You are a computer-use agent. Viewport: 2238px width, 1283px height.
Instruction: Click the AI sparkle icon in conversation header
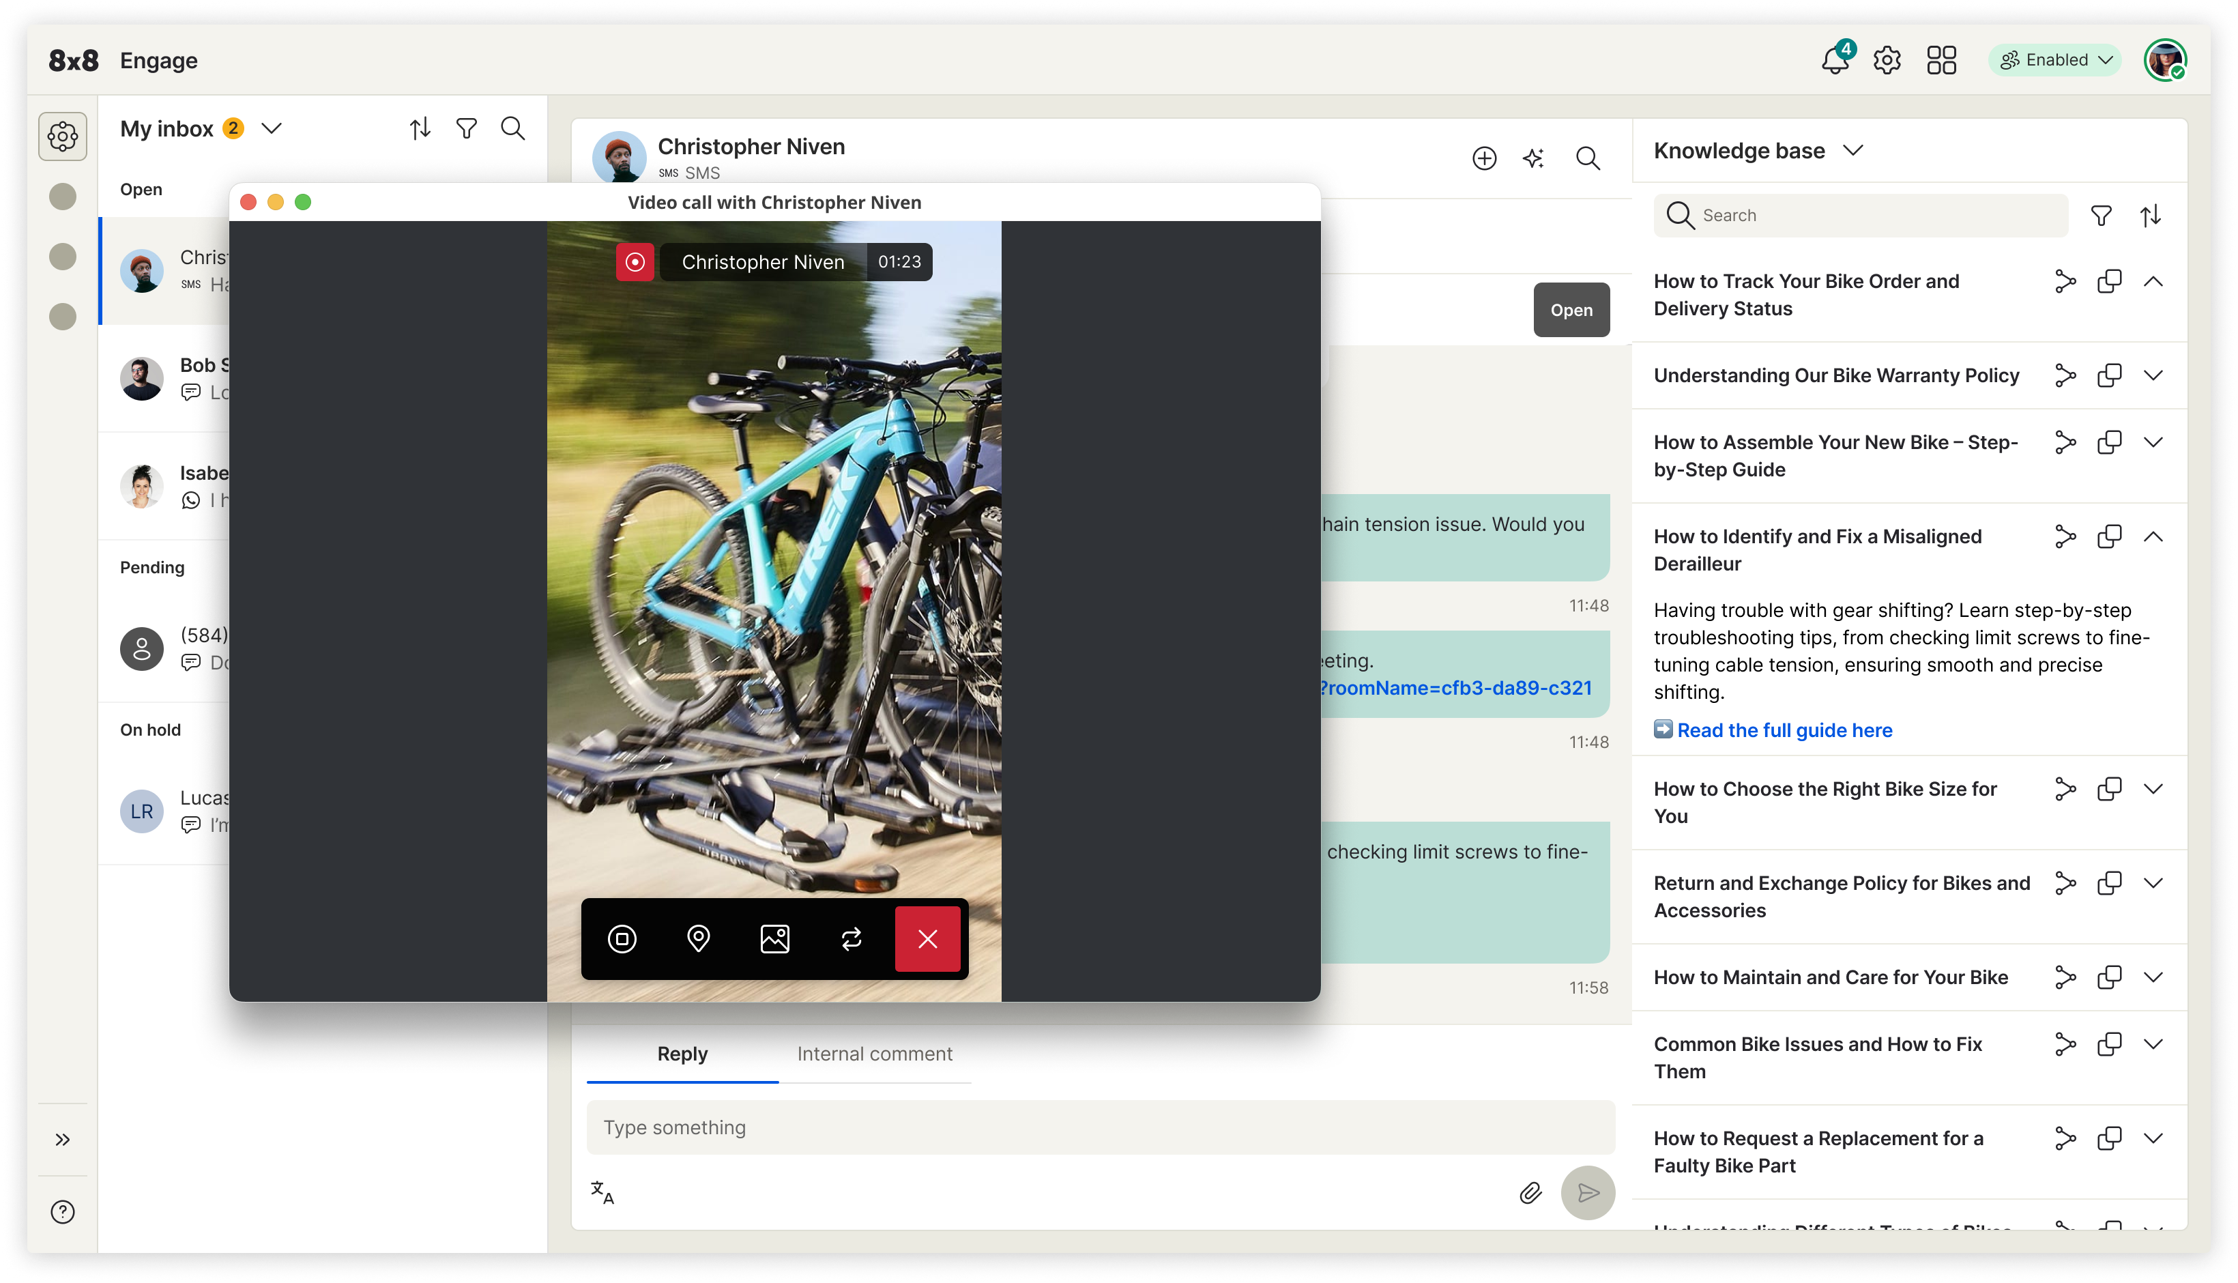point(1533,158)
